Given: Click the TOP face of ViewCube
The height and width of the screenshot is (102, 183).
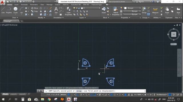Looking at the screenshot, I should [x=174, y=35].
